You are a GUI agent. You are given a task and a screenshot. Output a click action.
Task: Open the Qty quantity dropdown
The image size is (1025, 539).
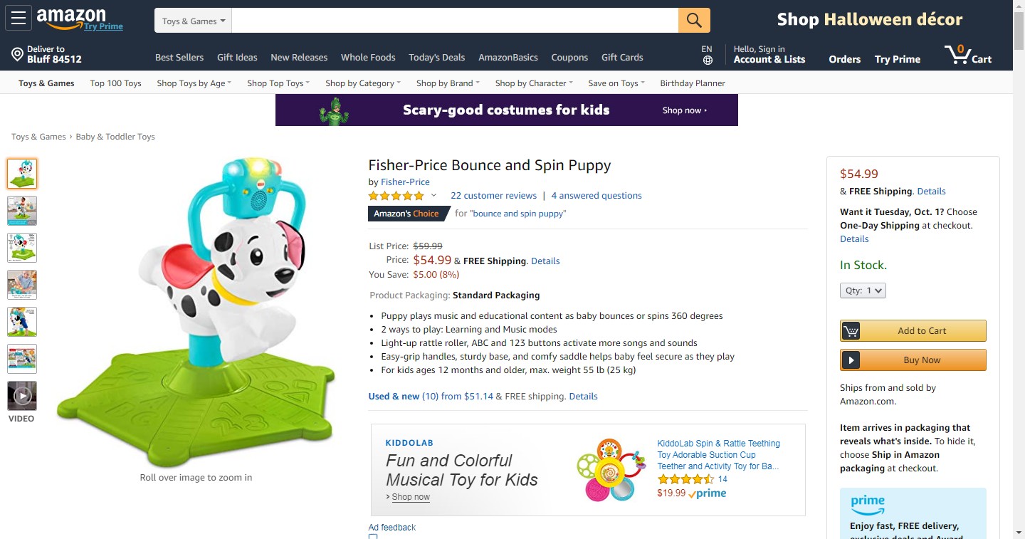(x=863, y=291)
